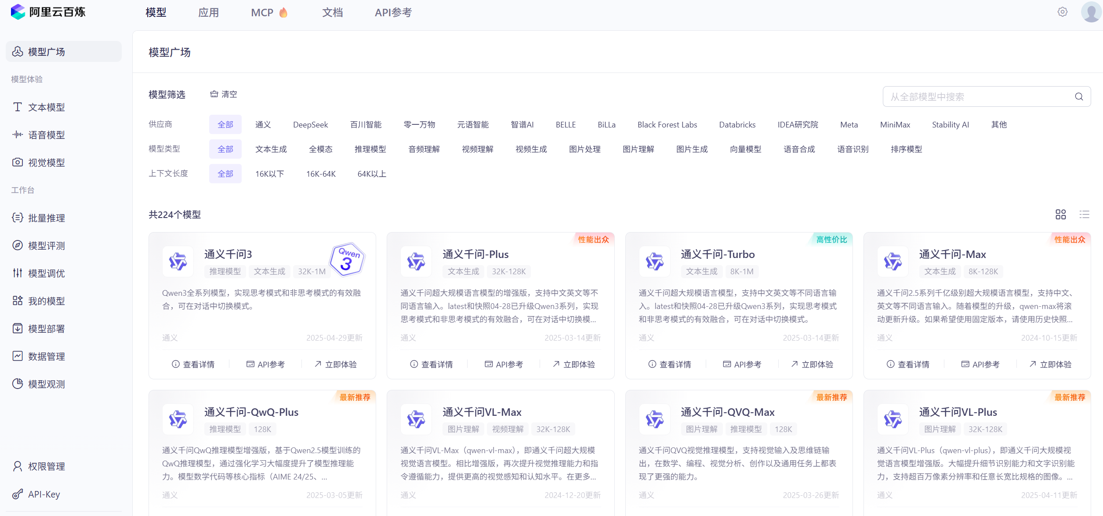Filter model type by 图片生成
This screenshot has height=516, width=1103.
click(692, 149)
